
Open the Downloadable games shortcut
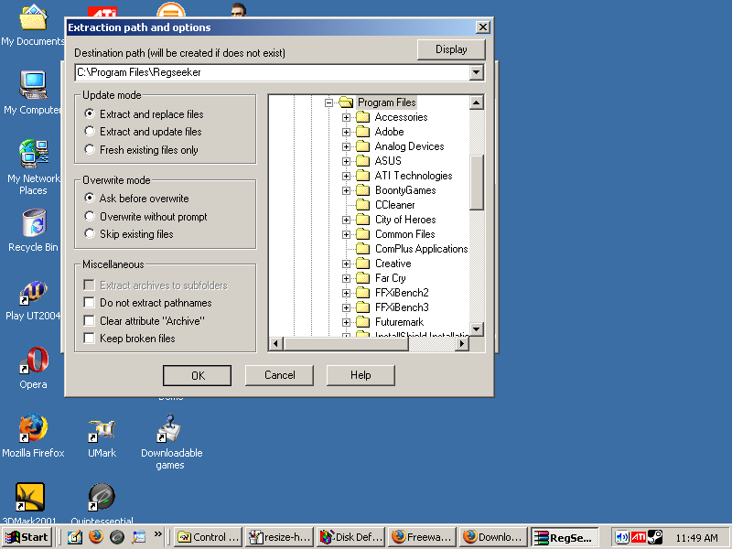point(171,430)
